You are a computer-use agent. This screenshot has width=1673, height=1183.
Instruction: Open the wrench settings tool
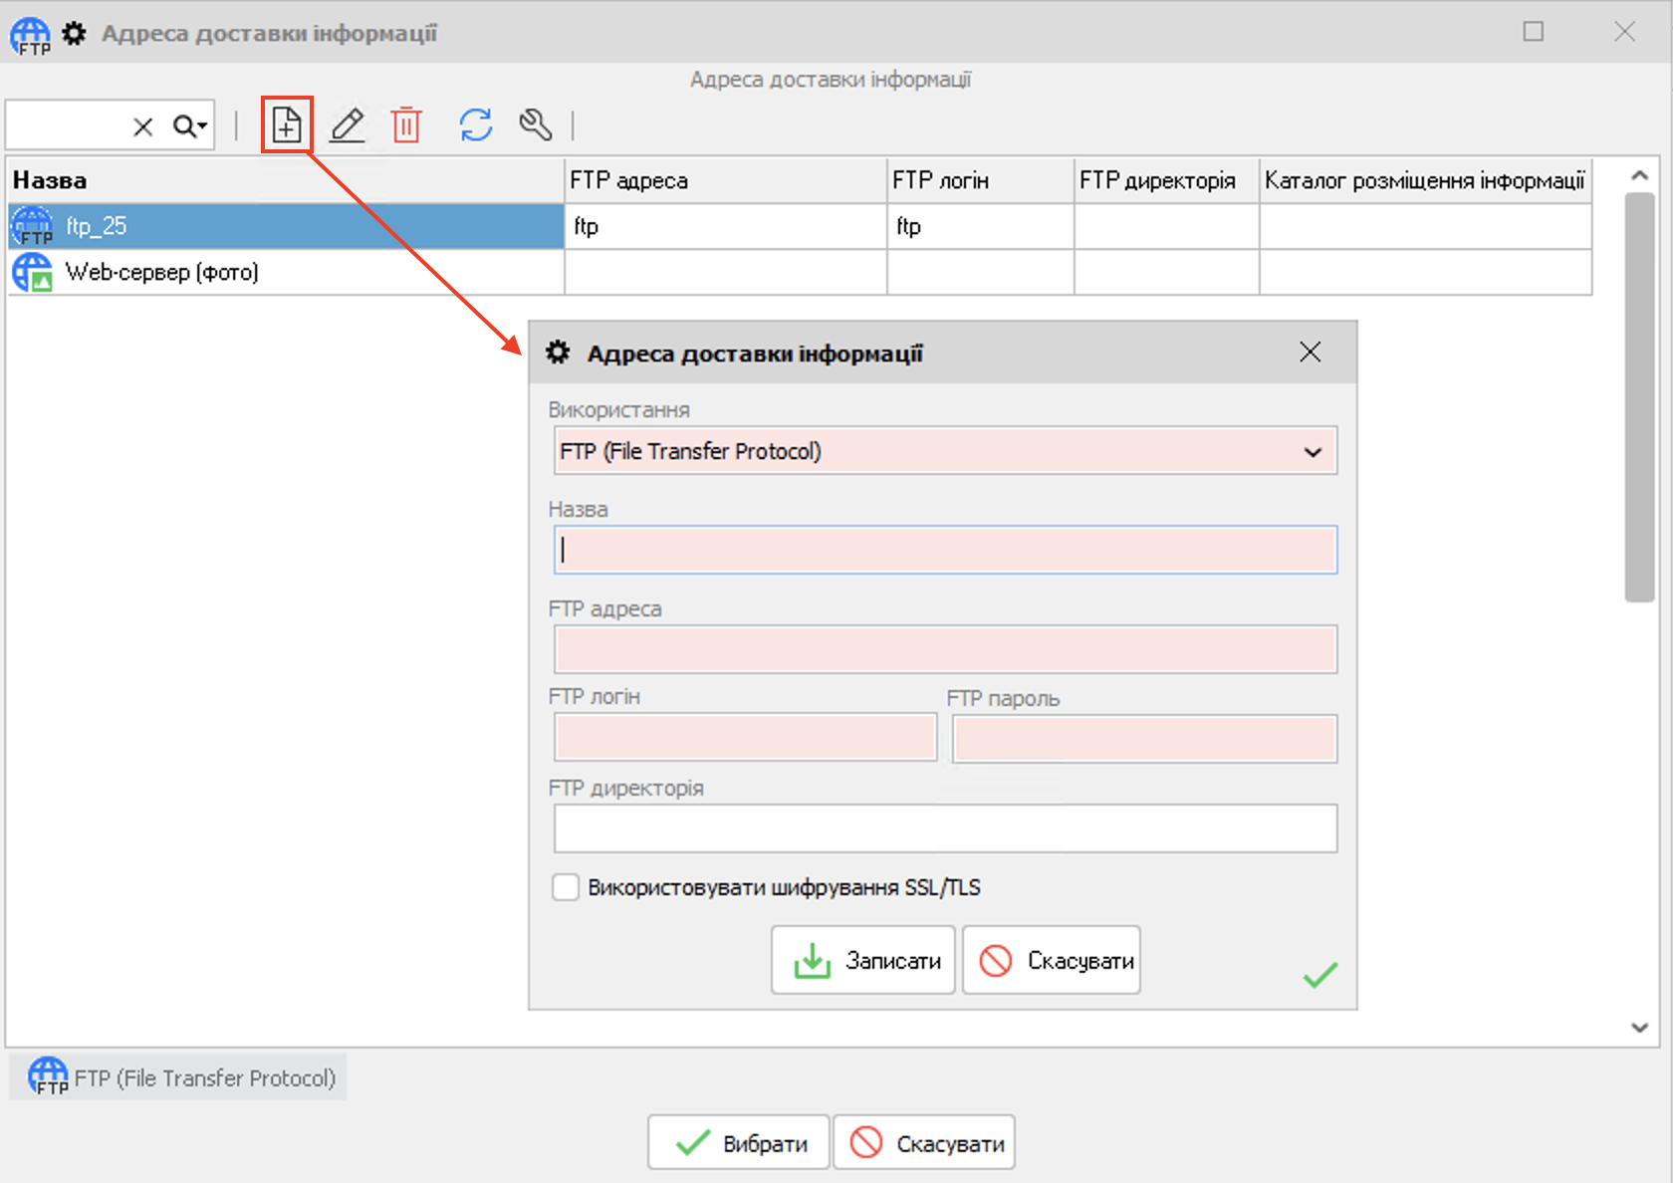click(x=536, y=125)
